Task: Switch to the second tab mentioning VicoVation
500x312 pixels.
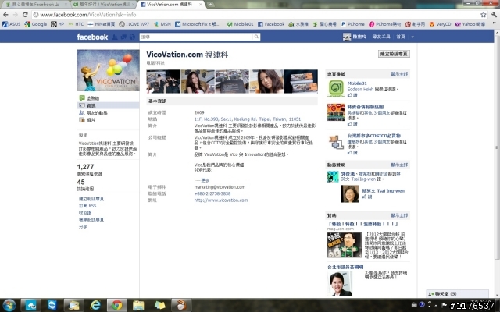Action: [102, 5]
